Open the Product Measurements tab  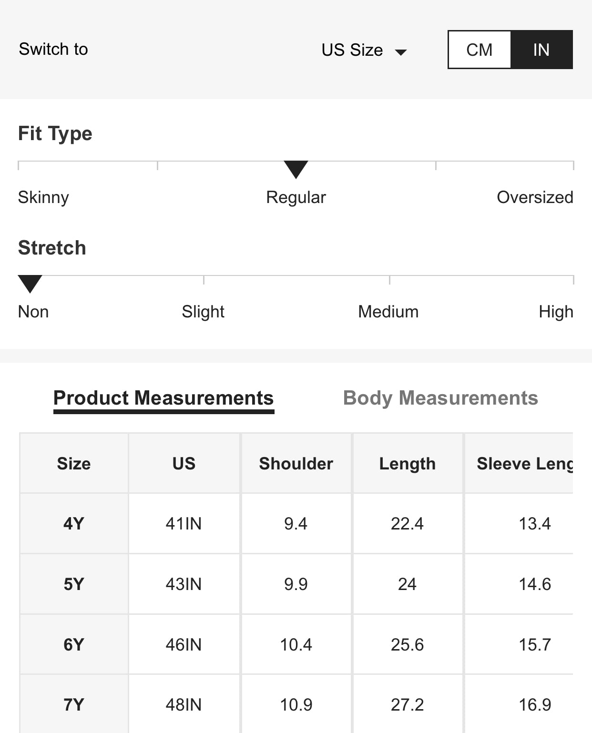click(163, 398)
